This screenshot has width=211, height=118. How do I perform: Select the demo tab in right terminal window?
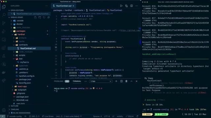click(147, 114)
